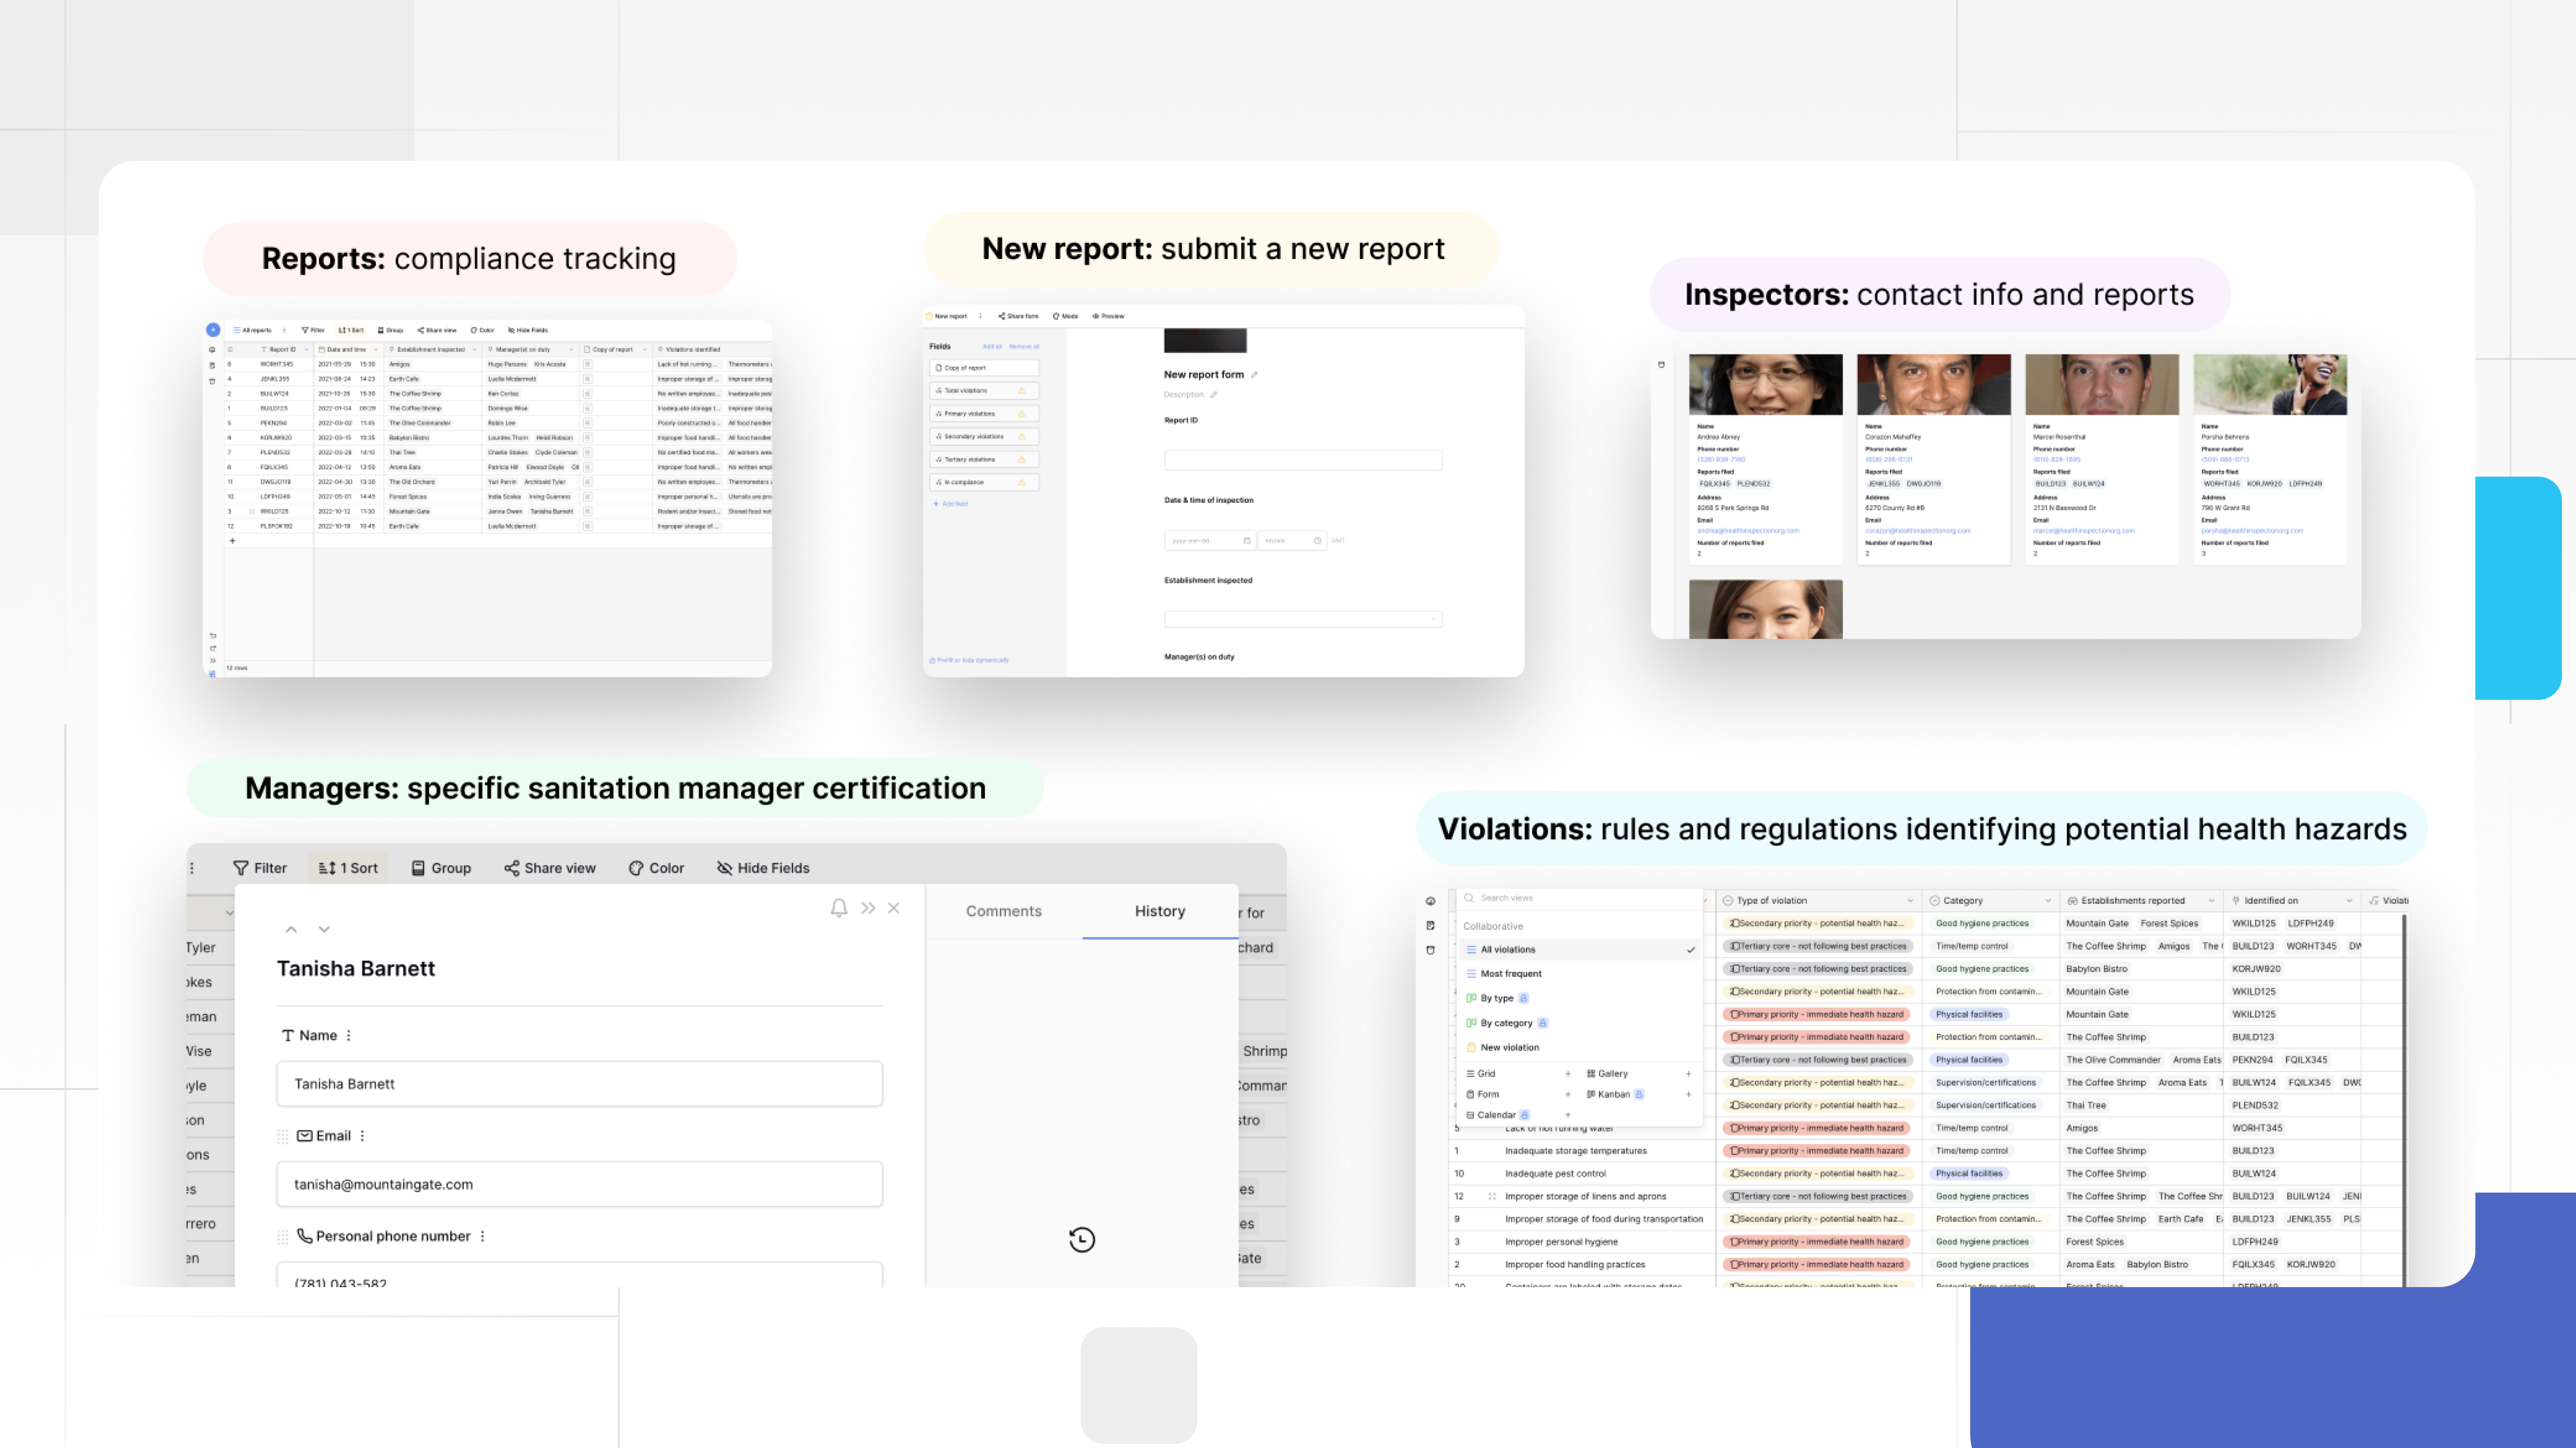This screenshot has height=1448, width=2576.
Task: Click the double-chevron expand icon in record panel
Action: (x=868, y=908)
